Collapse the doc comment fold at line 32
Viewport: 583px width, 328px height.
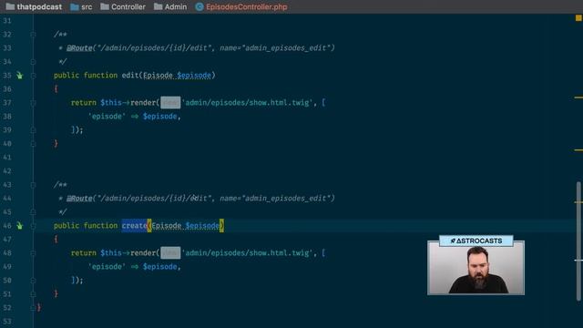coord(33,35)
